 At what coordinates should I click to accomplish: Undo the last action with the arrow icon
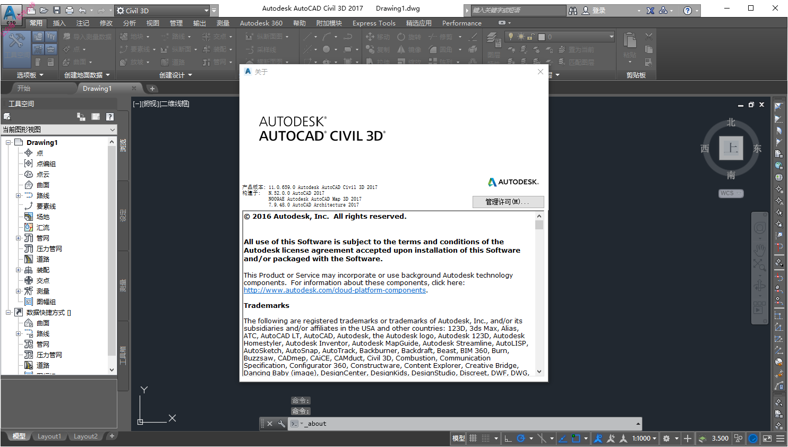pos(82,10)
